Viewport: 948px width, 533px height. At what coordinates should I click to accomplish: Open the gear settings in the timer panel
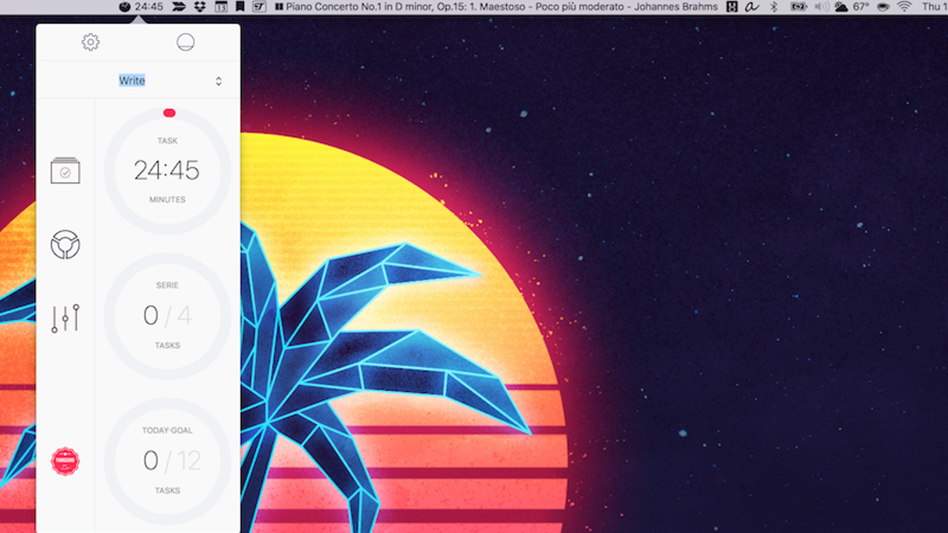(91, 42)
